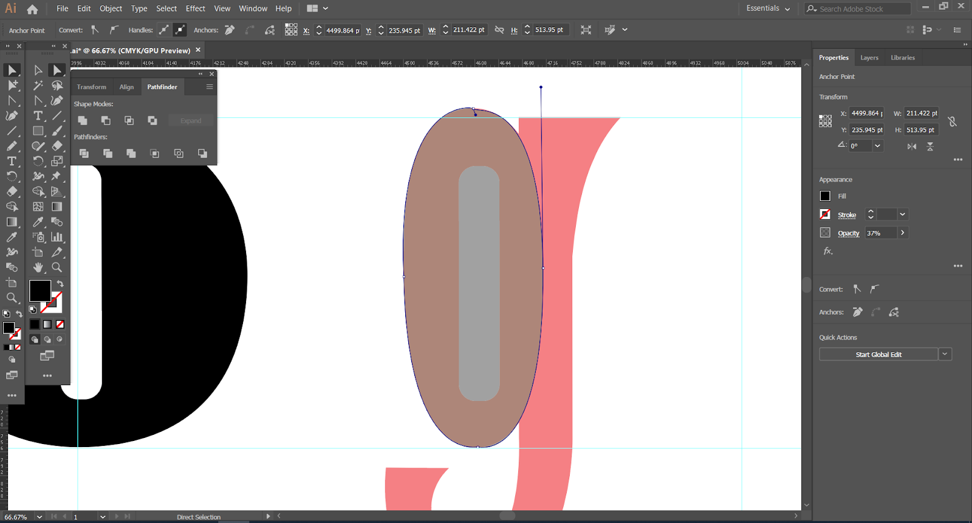Click the Minus Back pathfinder icon
The height and width of the screenshot is (523, 972).
click(x=202, y=154)
